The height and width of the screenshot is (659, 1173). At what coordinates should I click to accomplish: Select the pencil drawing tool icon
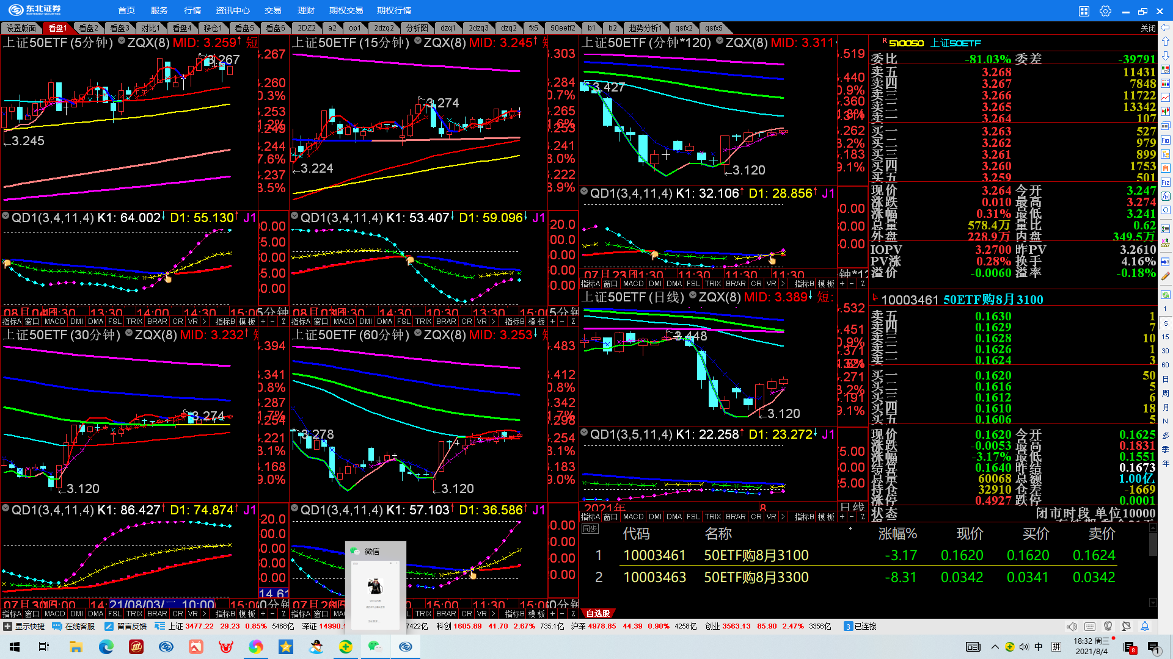tap(1166, 276)
